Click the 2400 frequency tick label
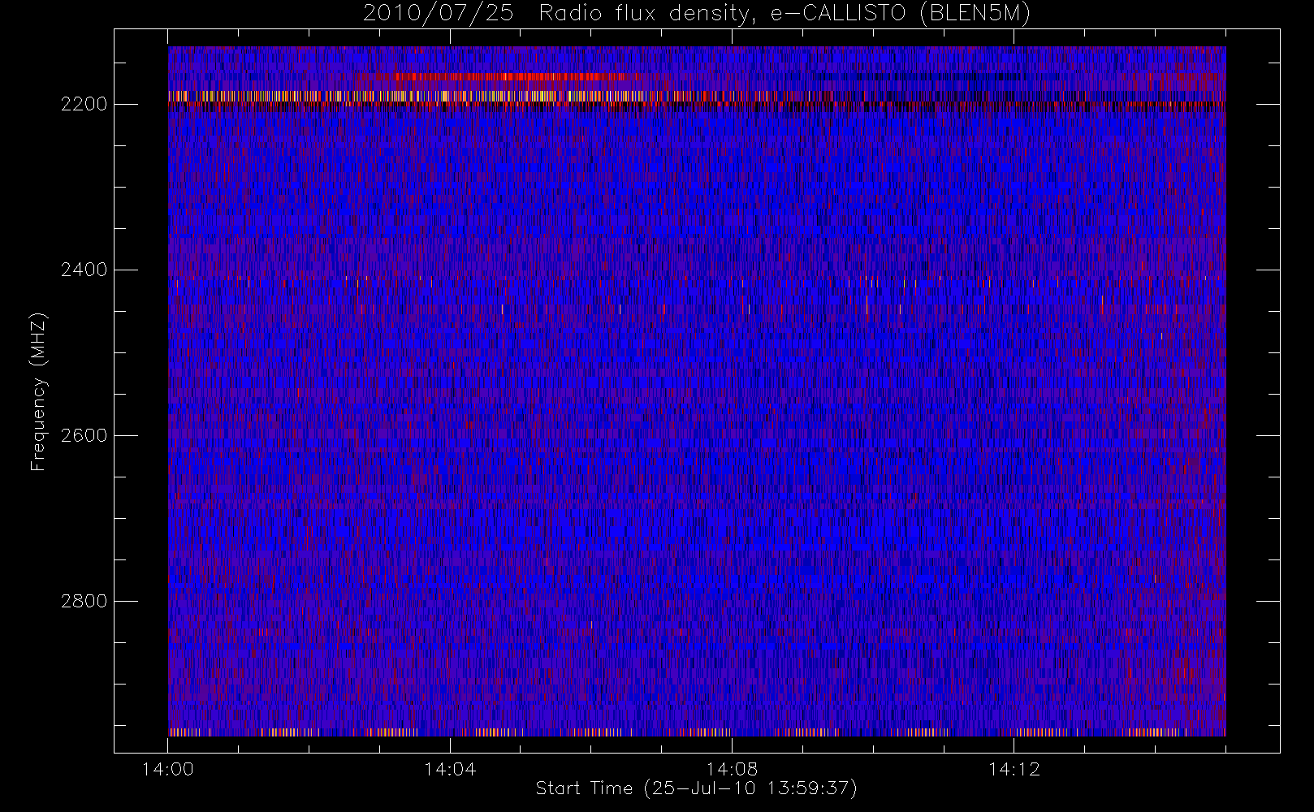 tap(84, 270)
